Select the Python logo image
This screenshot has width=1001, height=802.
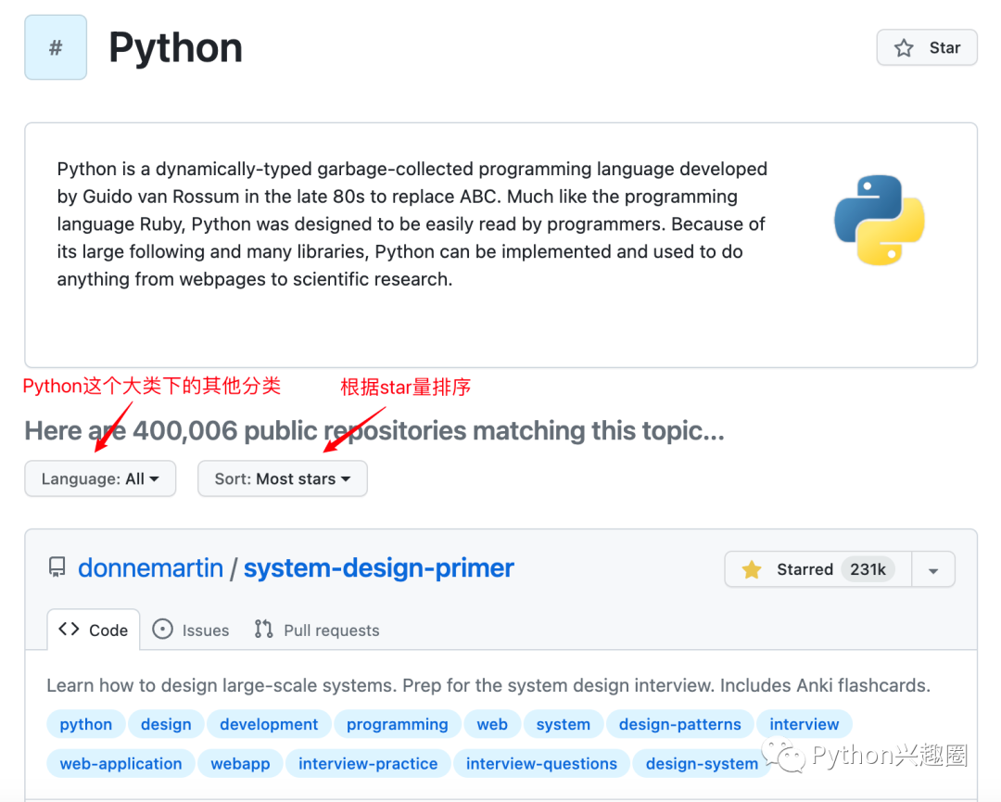[x=878, y=220]
